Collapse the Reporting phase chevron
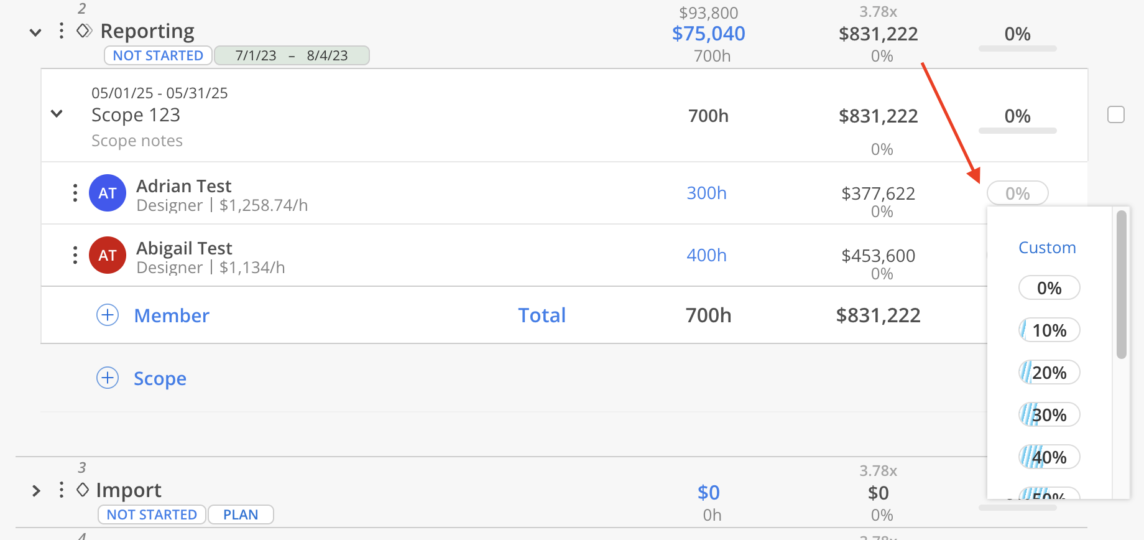The height and width of the screenshot is (540, 1144). [x=35, y=32]
